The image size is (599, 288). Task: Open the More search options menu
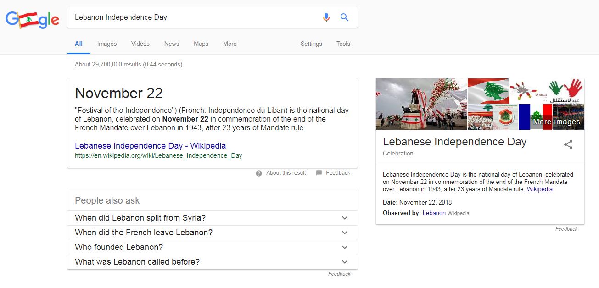point(230,44)
